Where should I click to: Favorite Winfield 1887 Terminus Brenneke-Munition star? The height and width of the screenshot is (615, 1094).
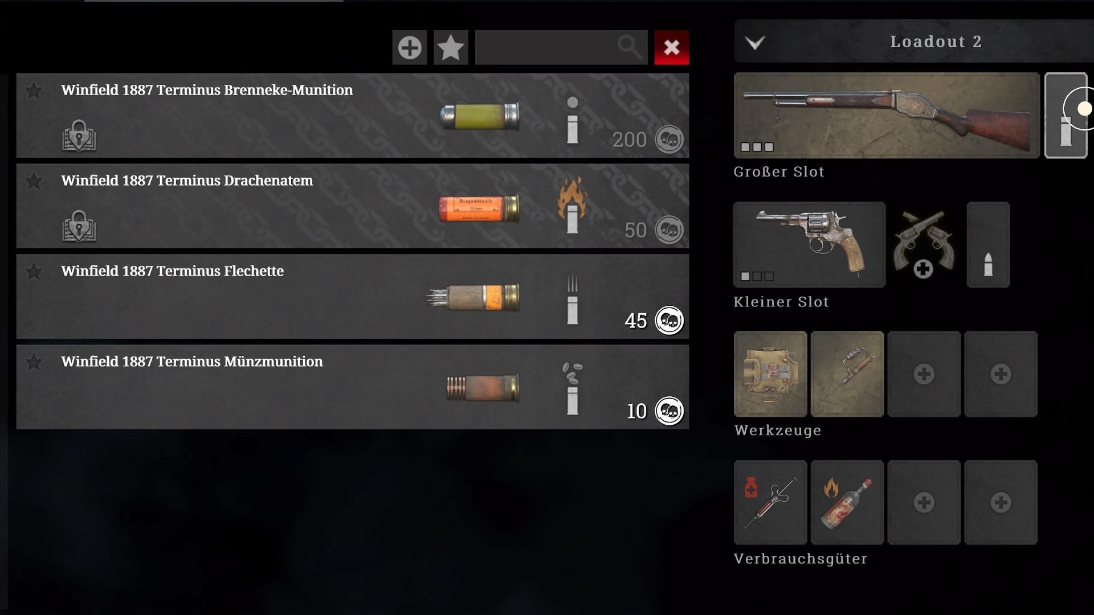(x=34, y=91)
